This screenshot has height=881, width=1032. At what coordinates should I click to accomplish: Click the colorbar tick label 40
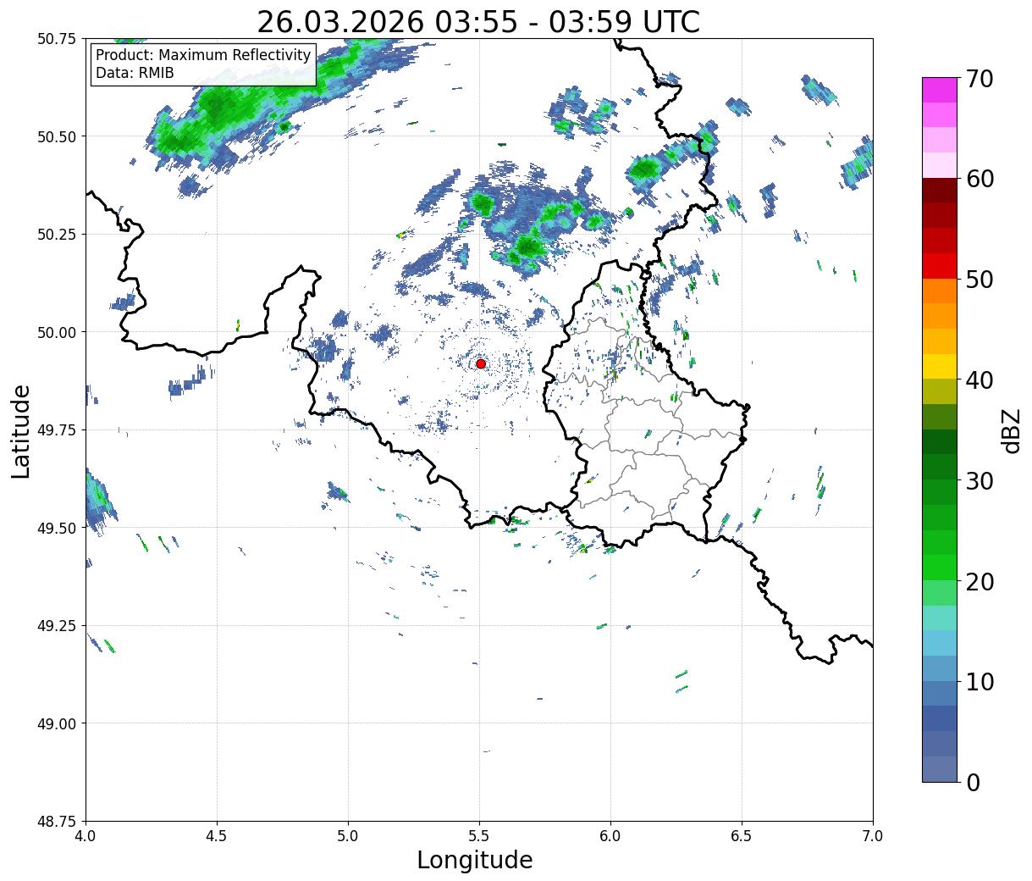point(980,380)
